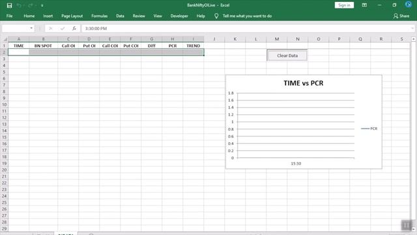Screen dimensions: 417x235
Task: Click vertical scrollbar up arrow
Action: [413, 39]
